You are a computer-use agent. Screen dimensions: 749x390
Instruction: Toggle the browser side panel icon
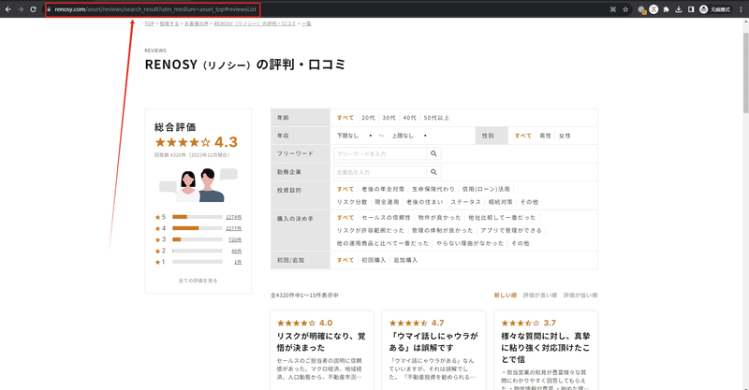(691, 9)
